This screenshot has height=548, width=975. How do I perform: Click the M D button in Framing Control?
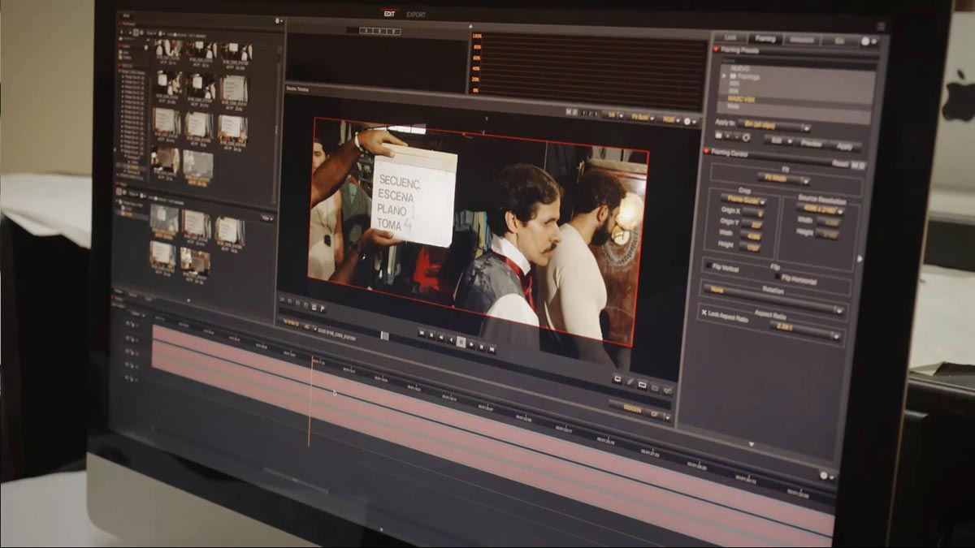click(x=857, y=165)
